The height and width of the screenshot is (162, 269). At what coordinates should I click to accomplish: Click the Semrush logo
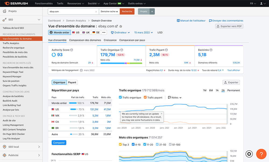[x=16, y=3]
